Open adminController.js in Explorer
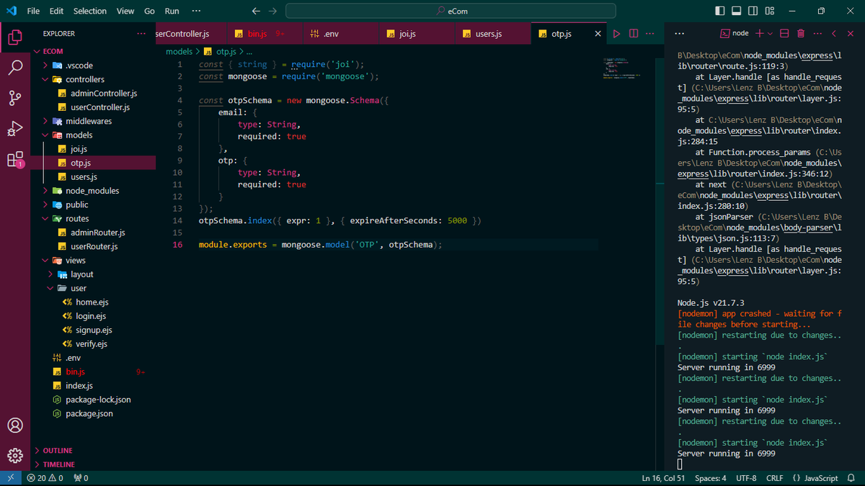The height and width of the screenshot is (486, 865). click(103, 94)
